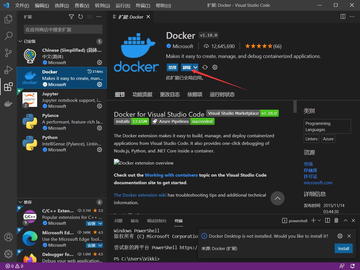
Task: Switch to the Debug Console tab
Action: tap(157, 221)
